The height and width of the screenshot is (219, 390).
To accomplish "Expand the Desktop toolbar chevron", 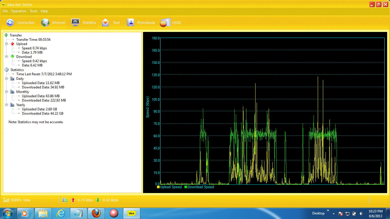I will tap(328, 211).
